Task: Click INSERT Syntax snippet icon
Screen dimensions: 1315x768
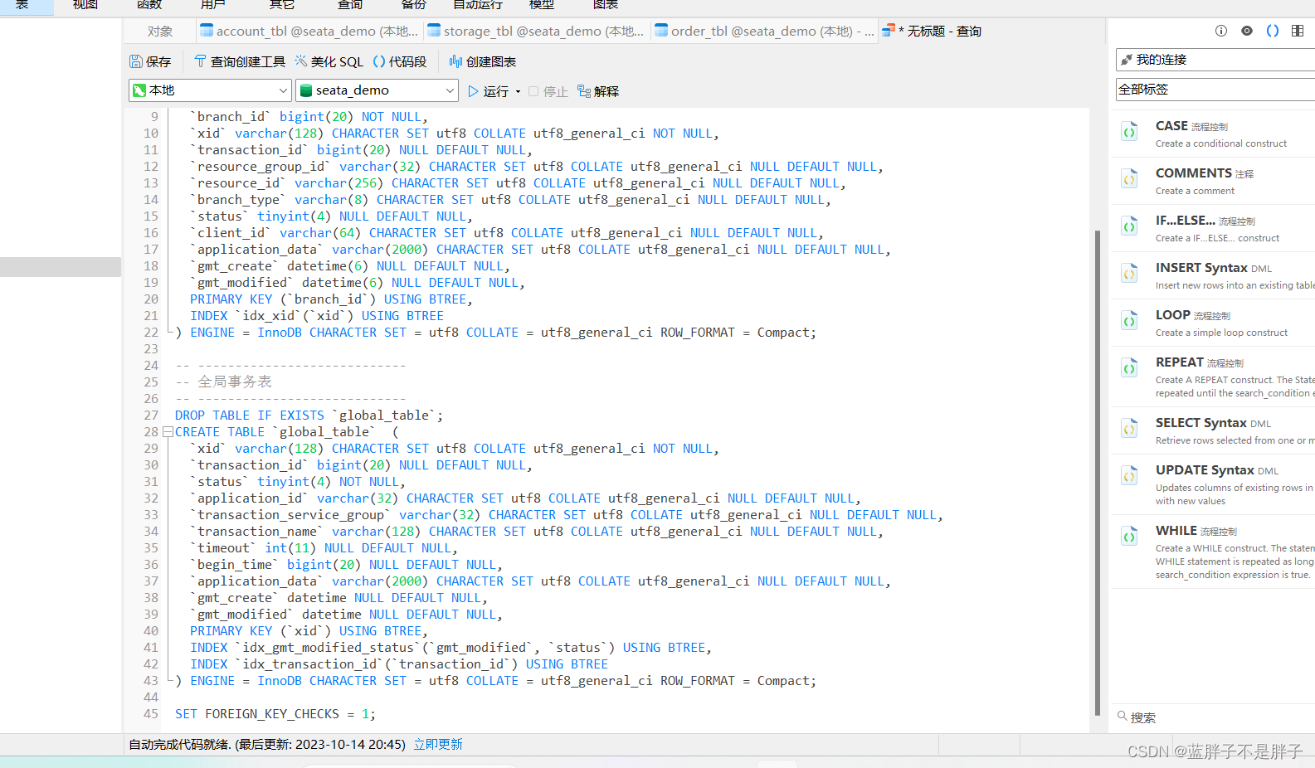Action: (x=1130, y=273)
